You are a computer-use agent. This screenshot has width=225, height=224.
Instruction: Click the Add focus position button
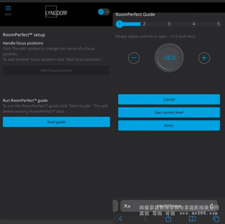[56, 71]
